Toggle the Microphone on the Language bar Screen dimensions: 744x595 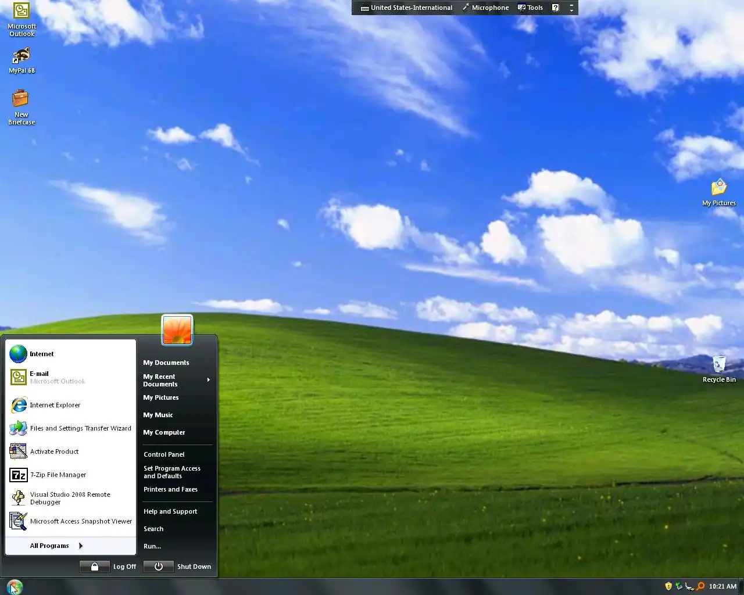(485, 8)
